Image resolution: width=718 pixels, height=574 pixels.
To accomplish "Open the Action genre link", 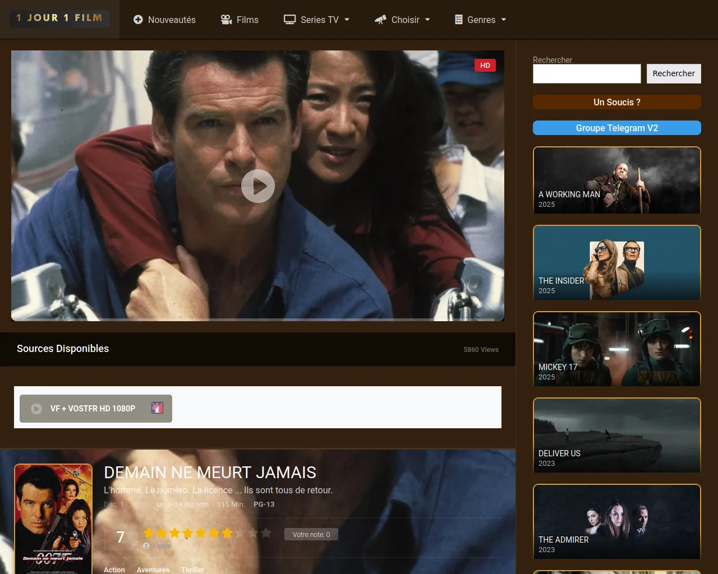I will pyautogui.click(x=114, y=570).
